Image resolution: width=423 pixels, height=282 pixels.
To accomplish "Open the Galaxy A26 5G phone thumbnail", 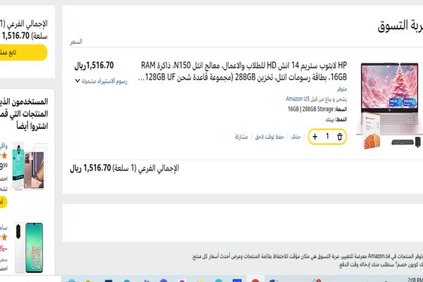I will (x=30, y=247).
